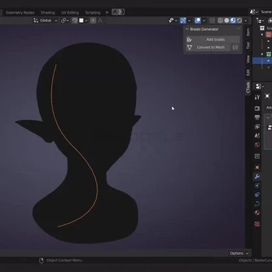
Task: Toggle viewport gizmos display
Action: point(183,20)
